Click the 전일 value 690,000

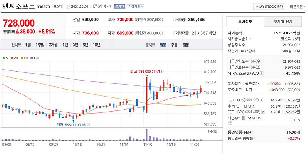90,20
